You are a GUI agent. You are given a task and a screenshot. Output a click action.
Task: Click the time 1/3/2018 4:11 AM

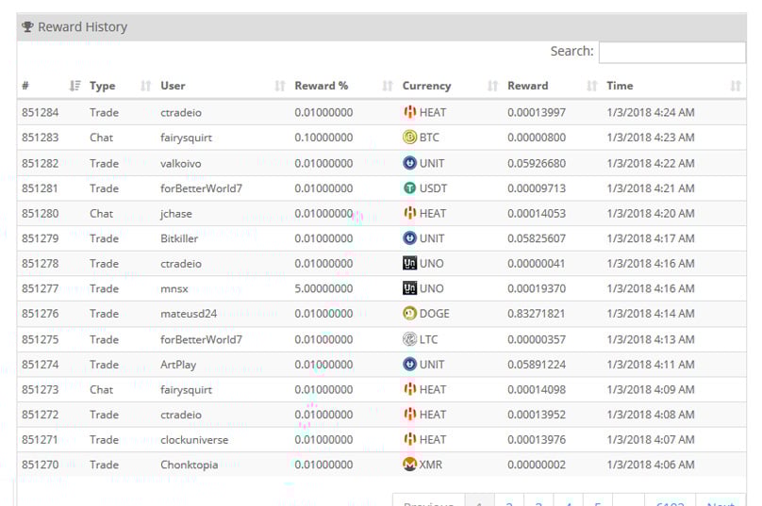(x=651, y=365)
